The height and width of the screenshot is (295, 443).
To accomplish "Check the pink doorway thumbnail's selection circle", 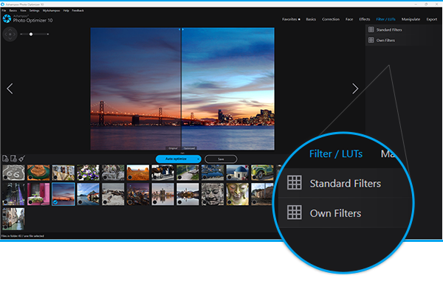I will click(31, 201).
